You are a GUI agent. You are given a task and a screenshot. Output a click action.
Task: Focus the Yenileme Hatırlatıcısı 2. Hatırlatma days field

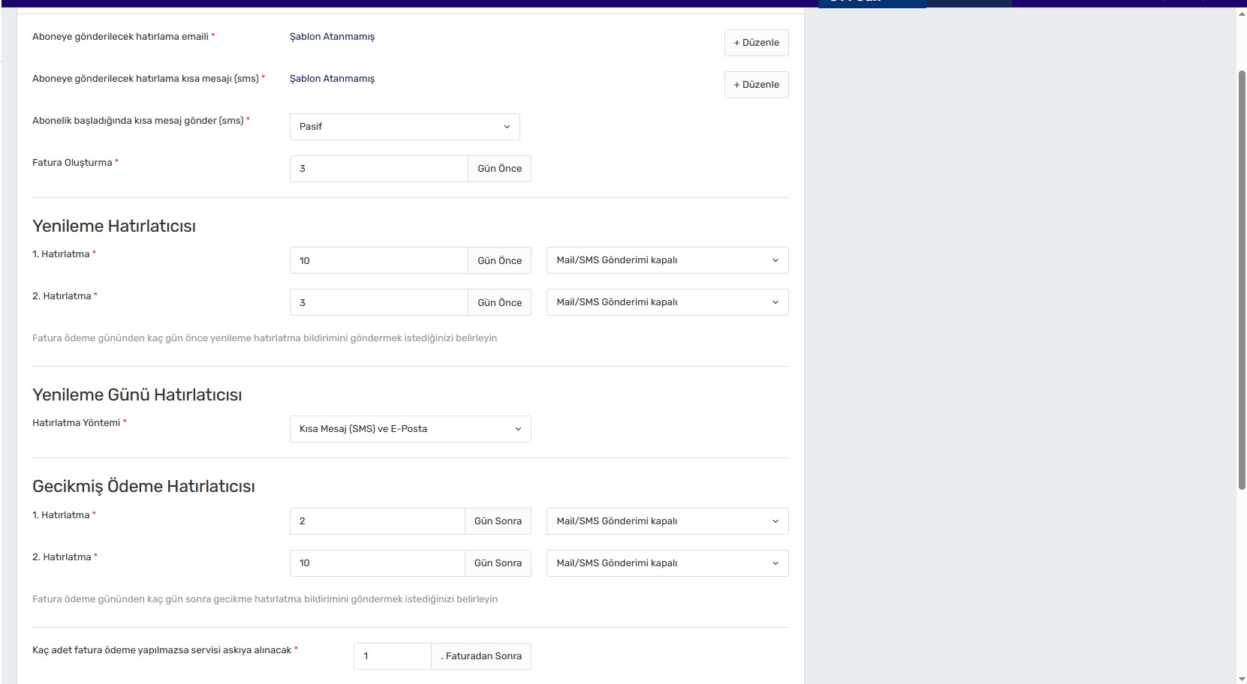click(378, 302)
